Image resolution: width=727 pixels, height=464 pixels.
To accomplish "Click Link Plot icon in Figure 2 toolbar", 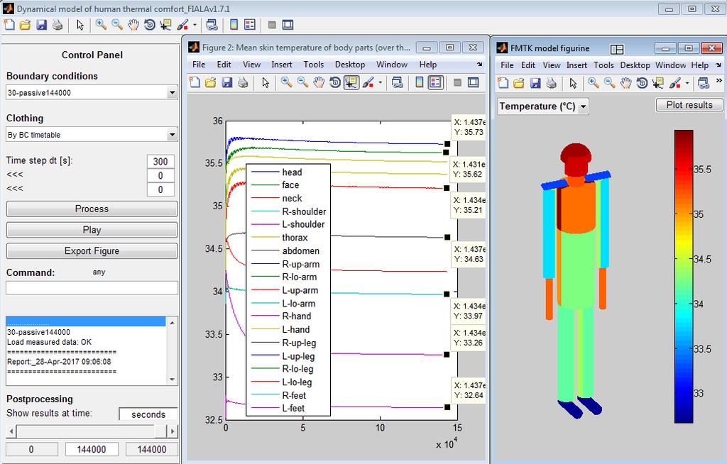I will pyautogui.click(x=398, y=82).
